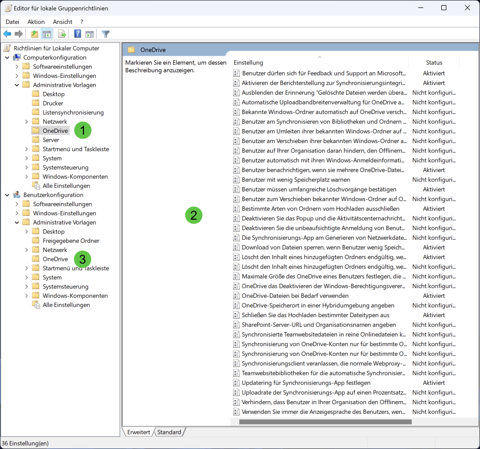
Task: Open Help via the question mark icon
Action: [x=76, y=33]
